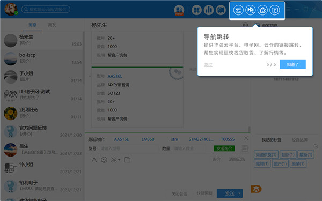This screenshot has width=322, height=201.
Task: Click the scissors screenshot tool
Action: (114, 160)
